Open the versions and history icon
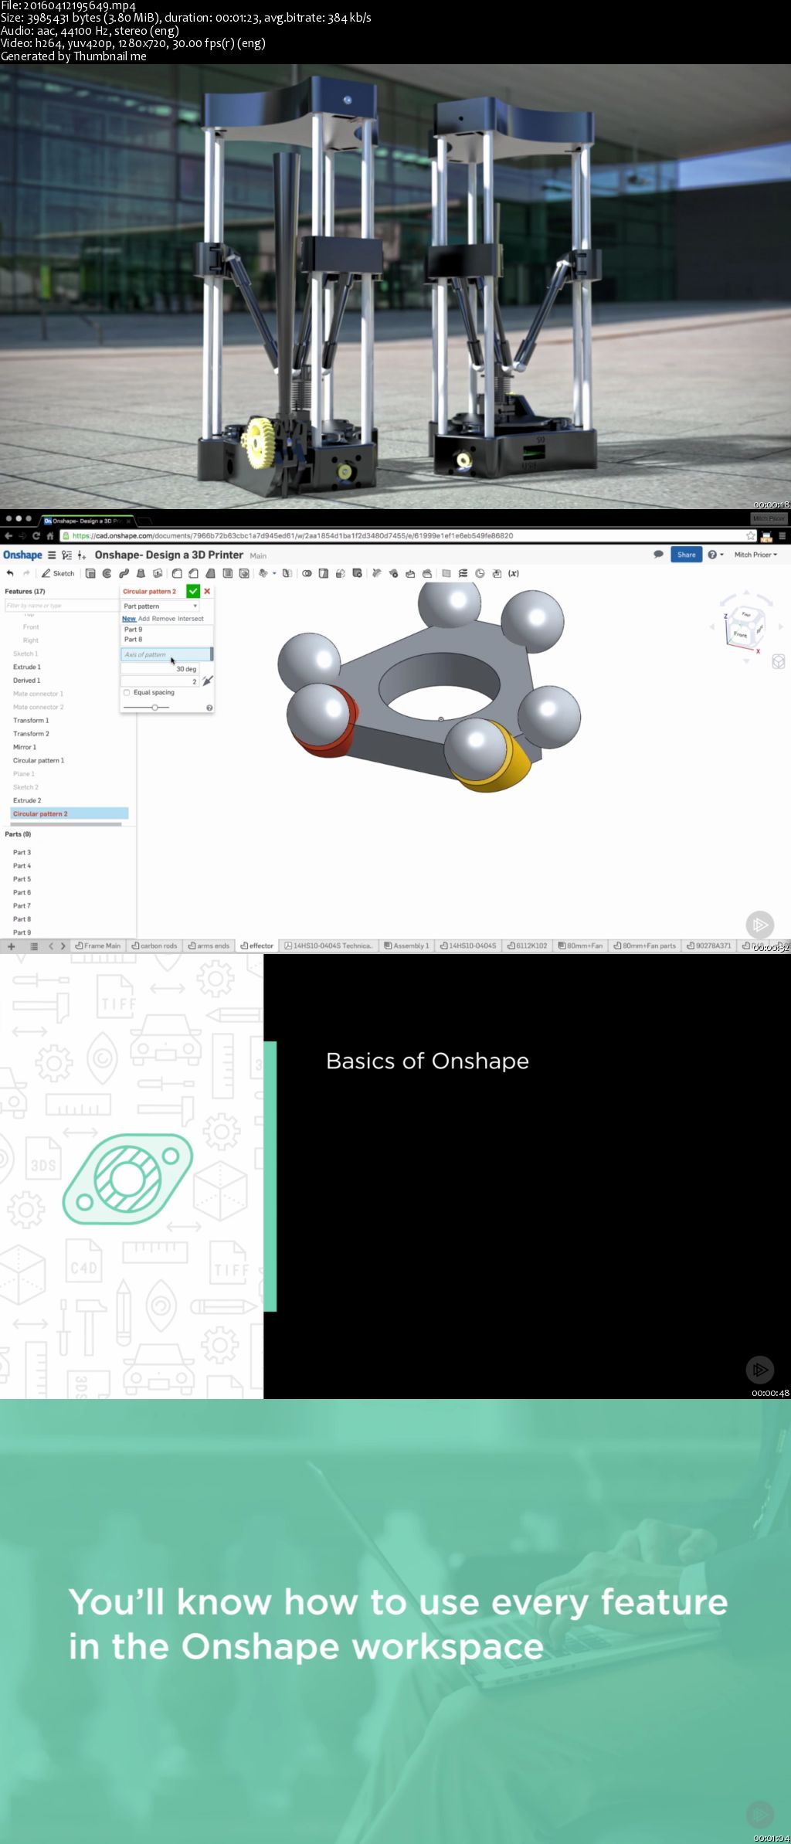This screenshot has width=791, height=1844. pyautogui.click(x=66, y=555)
